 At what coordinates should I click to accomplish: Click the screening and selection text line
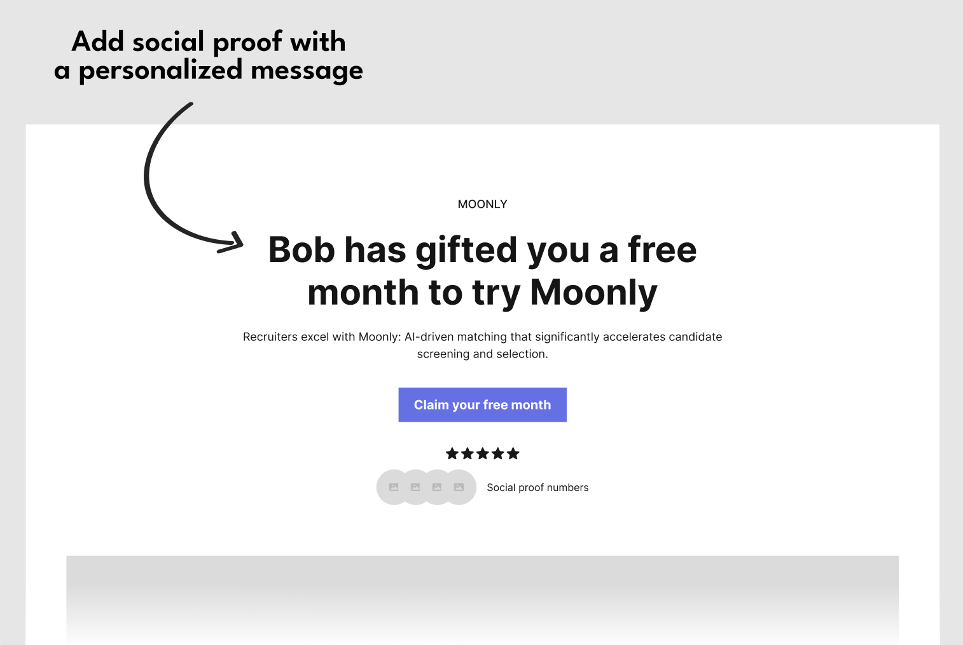pyautogui.click(x=482, y=354)
